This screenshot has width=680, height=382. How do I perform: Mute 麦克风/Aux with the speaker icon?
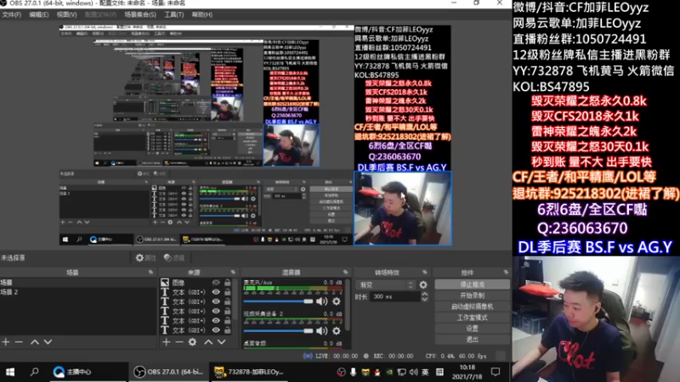coord(322,301)
